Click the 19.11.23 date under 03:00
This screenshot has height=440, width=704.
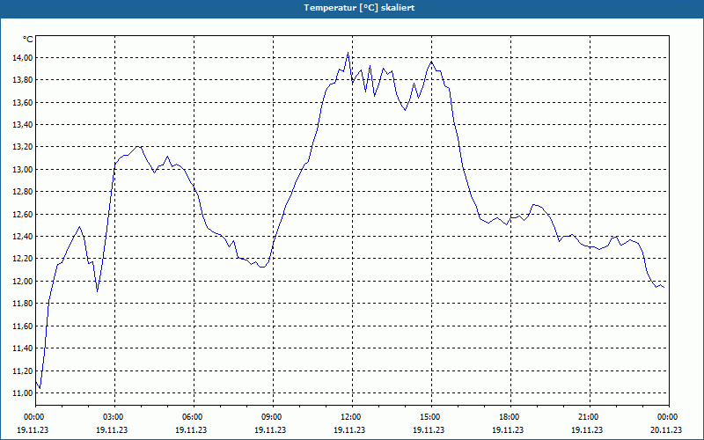112,429
